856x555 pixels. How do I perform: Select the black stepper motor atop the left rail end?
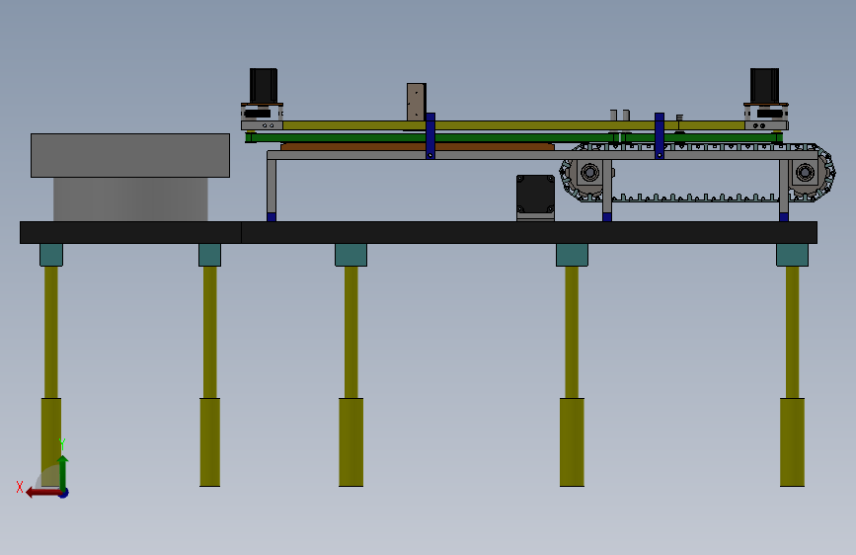[264, 86]
